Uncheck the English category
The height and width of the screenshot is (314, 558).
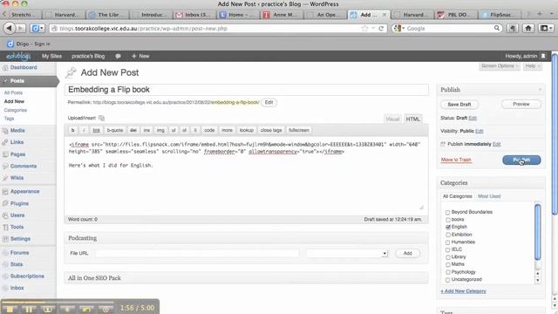447,227
